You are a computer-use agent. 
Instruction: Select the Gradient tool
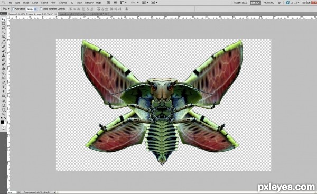click(4, 69)
